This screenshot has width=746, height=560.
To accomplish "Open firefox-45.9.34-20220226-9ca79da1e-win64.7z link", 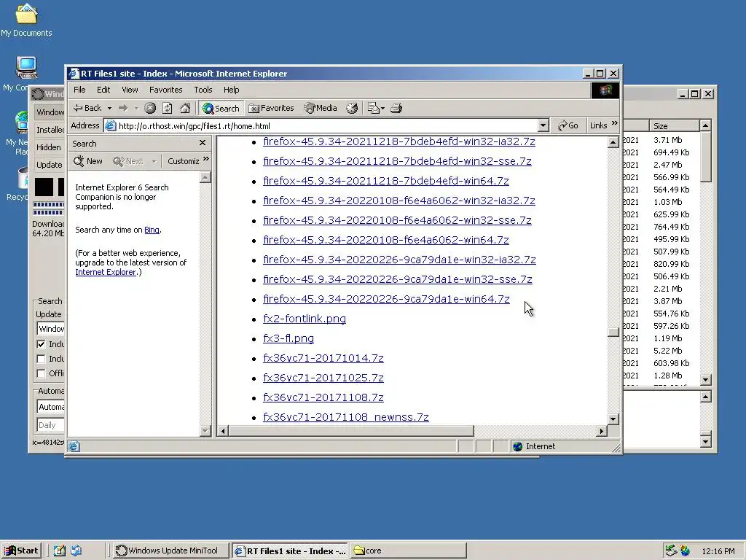I will click(386, 299).
